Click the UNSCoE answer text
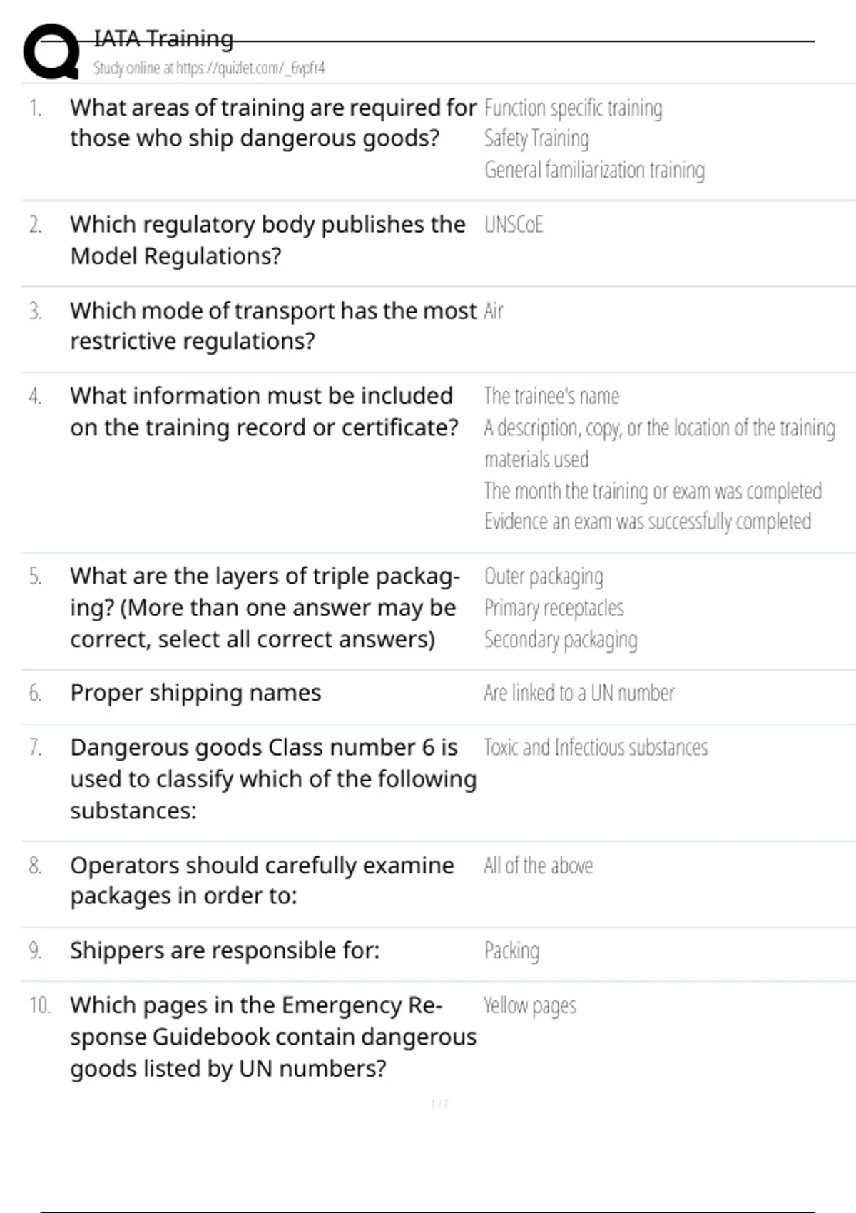 point(514,225)
